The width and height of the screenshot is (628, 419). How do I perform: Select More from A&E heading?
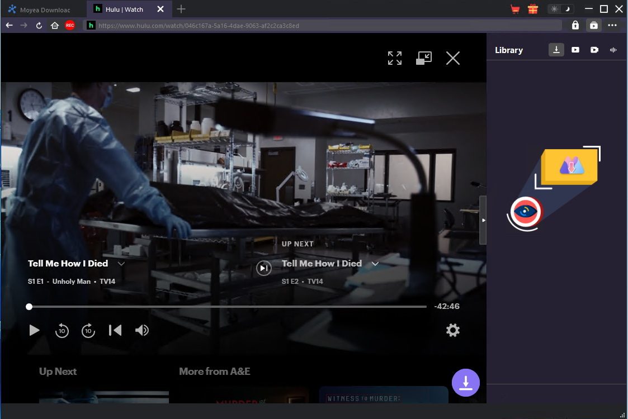tap(215, 372)
